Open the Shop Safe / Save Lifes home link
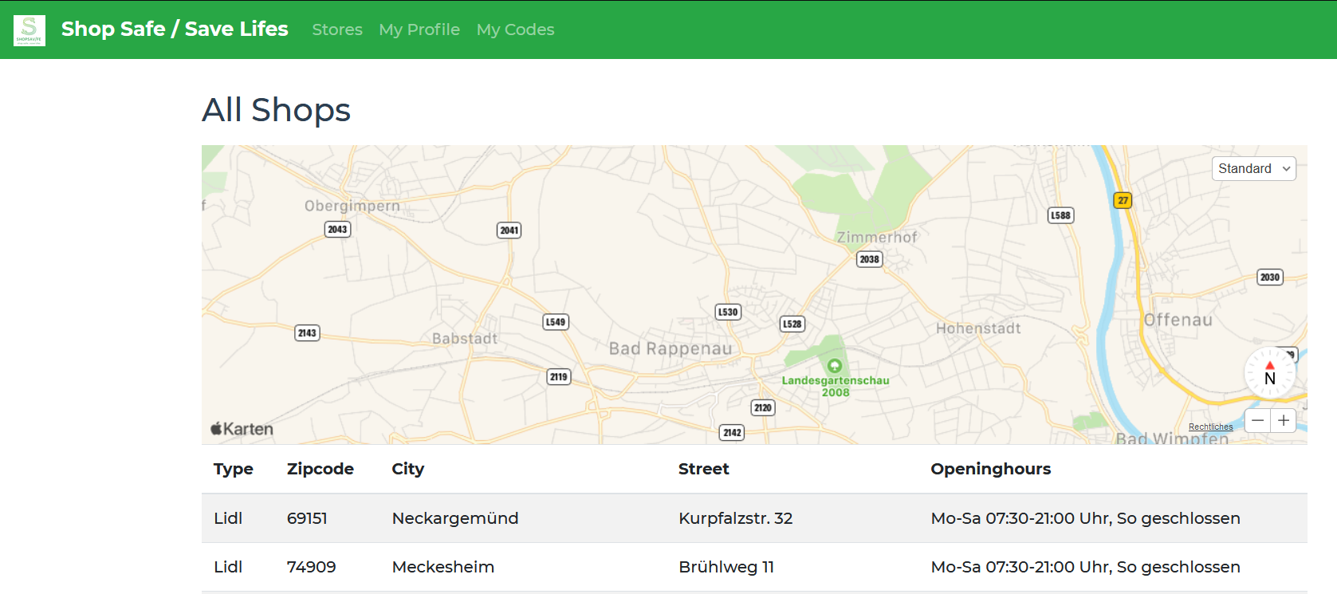This screenshot has width=1337, height=594. [x=175, y=29]
